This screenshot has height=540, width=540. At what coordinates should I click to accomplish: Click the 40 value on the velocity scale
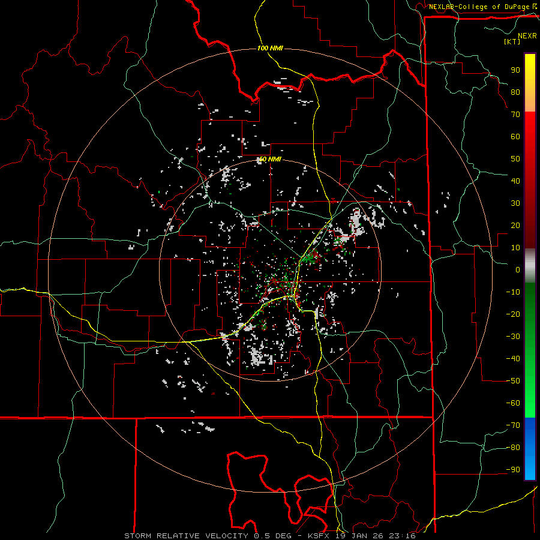(x=515, y=181)
